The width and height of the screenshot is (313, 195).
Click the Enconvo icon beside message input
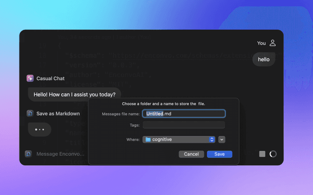(x=28, y=154)
